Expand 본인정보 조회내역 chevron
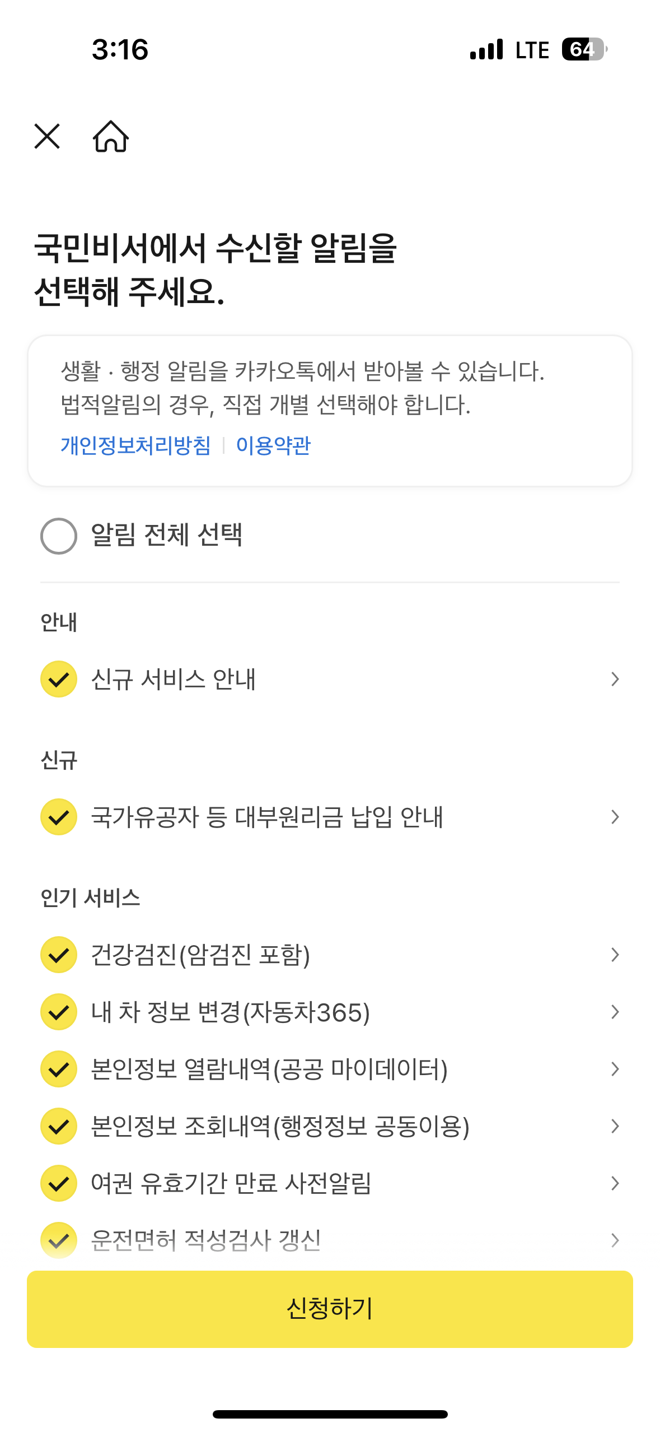 click(x=615, y=1126)
